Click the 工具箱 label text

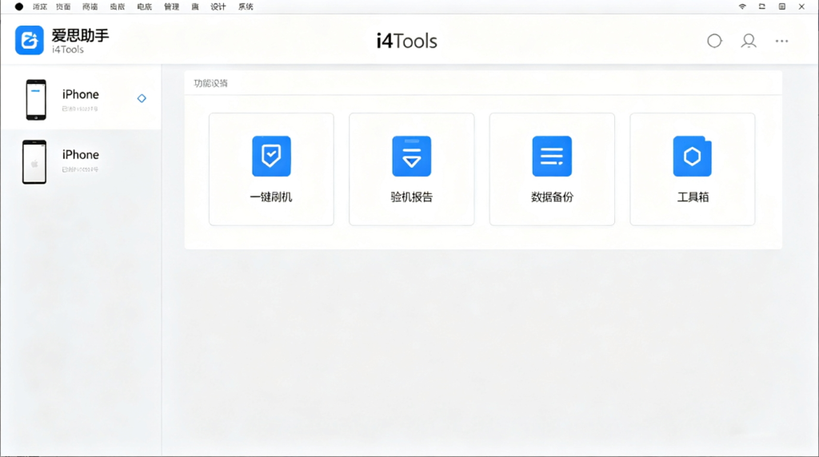click(693, 197)
